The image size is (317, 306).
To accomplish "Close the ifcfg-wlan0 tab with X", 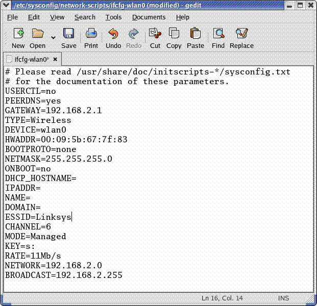I will (55, 59).
